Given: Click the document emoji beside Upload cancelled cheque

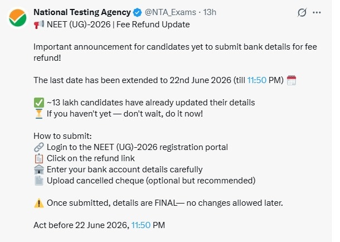Looking at the screenshot, I should 39,181.
